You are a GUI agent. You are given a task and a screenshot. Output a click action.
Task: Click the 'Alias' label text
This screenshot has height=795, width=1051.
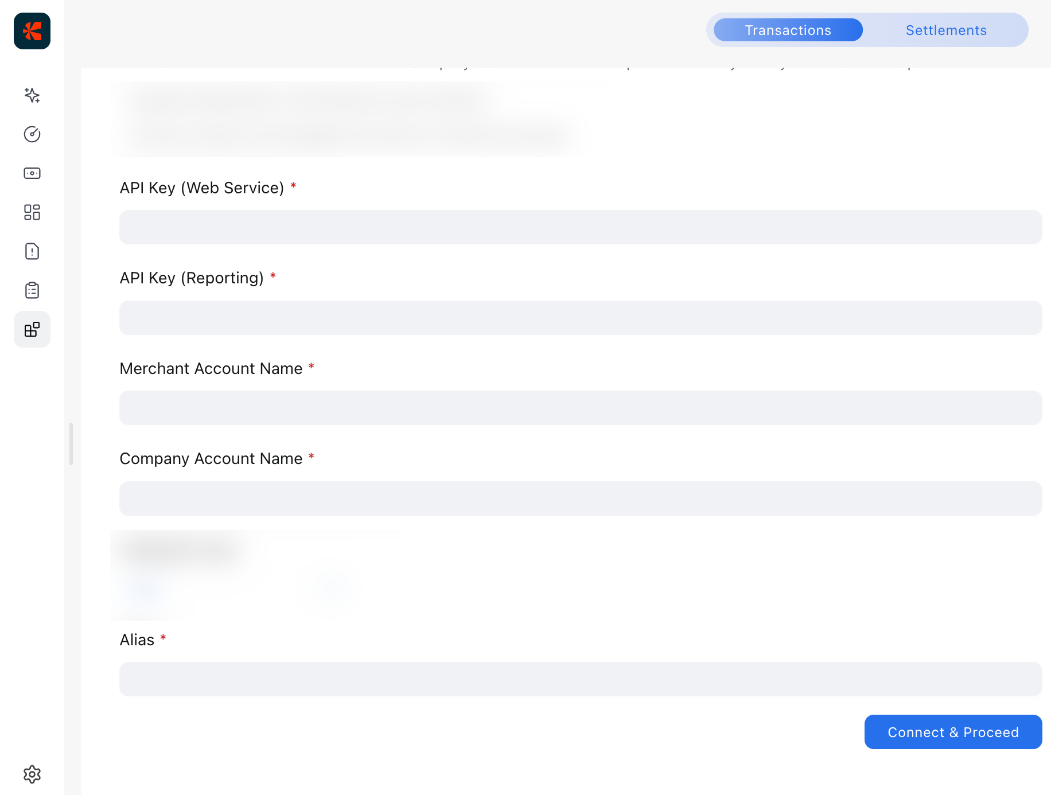pyautogui.click(x=137, y=640)
